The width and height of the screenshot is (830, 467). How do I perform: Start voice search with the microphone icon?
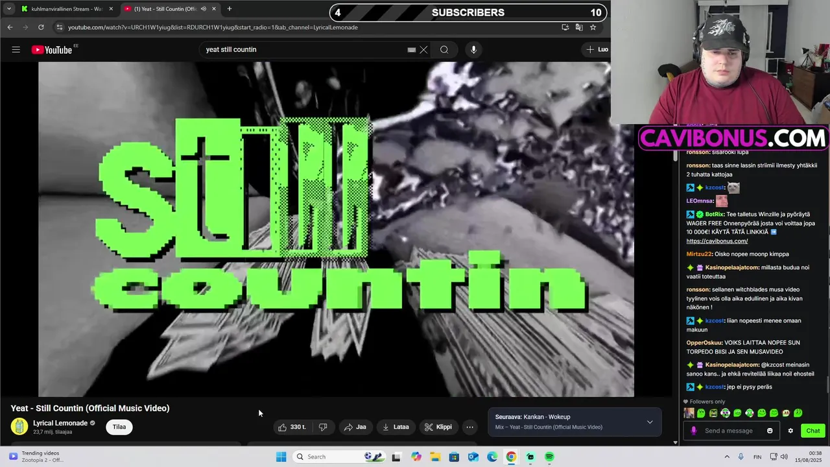click(473, 49)
